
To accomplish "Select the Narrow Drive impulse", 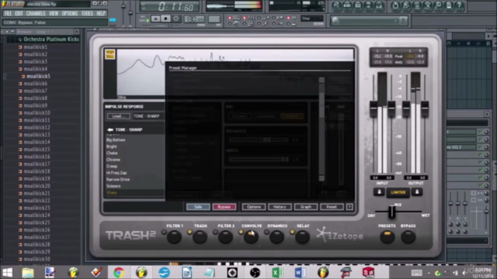I will point(118,180).
